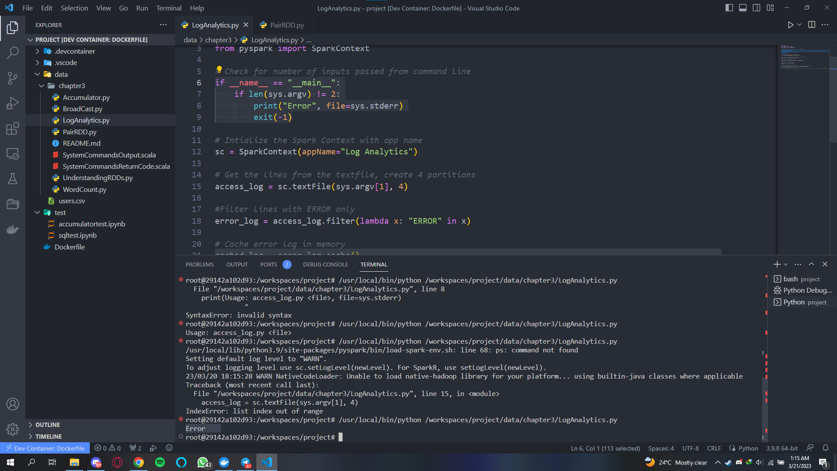Toggle the secondary sidebar
This screenshot has width=837, height=471.
pos(756,8)
